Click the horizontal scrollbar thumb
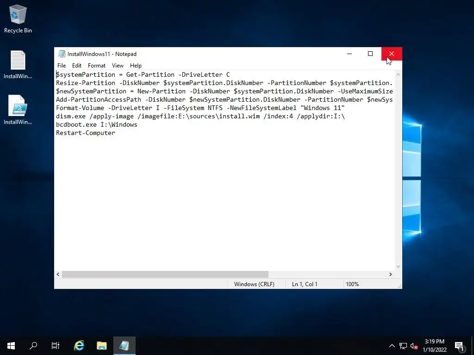474x355 pixels. (165, 274)
